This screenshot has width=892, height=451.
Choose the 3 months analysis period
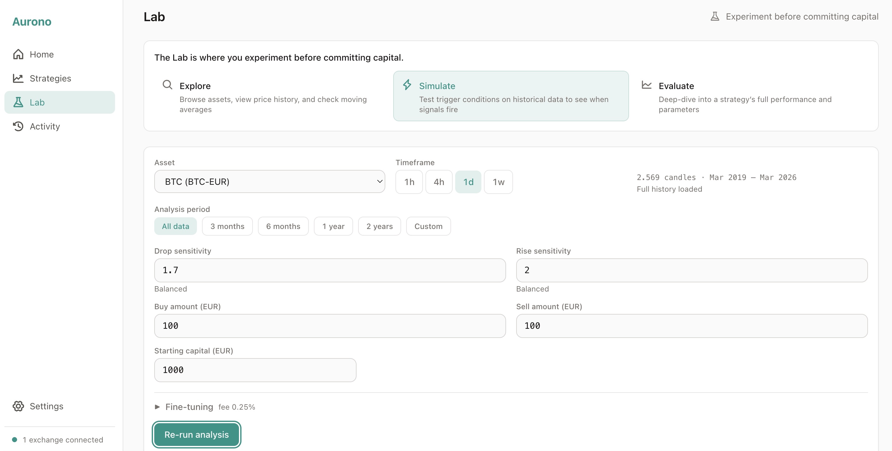[x=227, y=226]
